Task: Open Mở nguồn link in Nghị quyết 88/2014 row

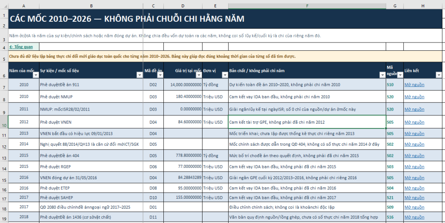Action: tap(414, 144)
